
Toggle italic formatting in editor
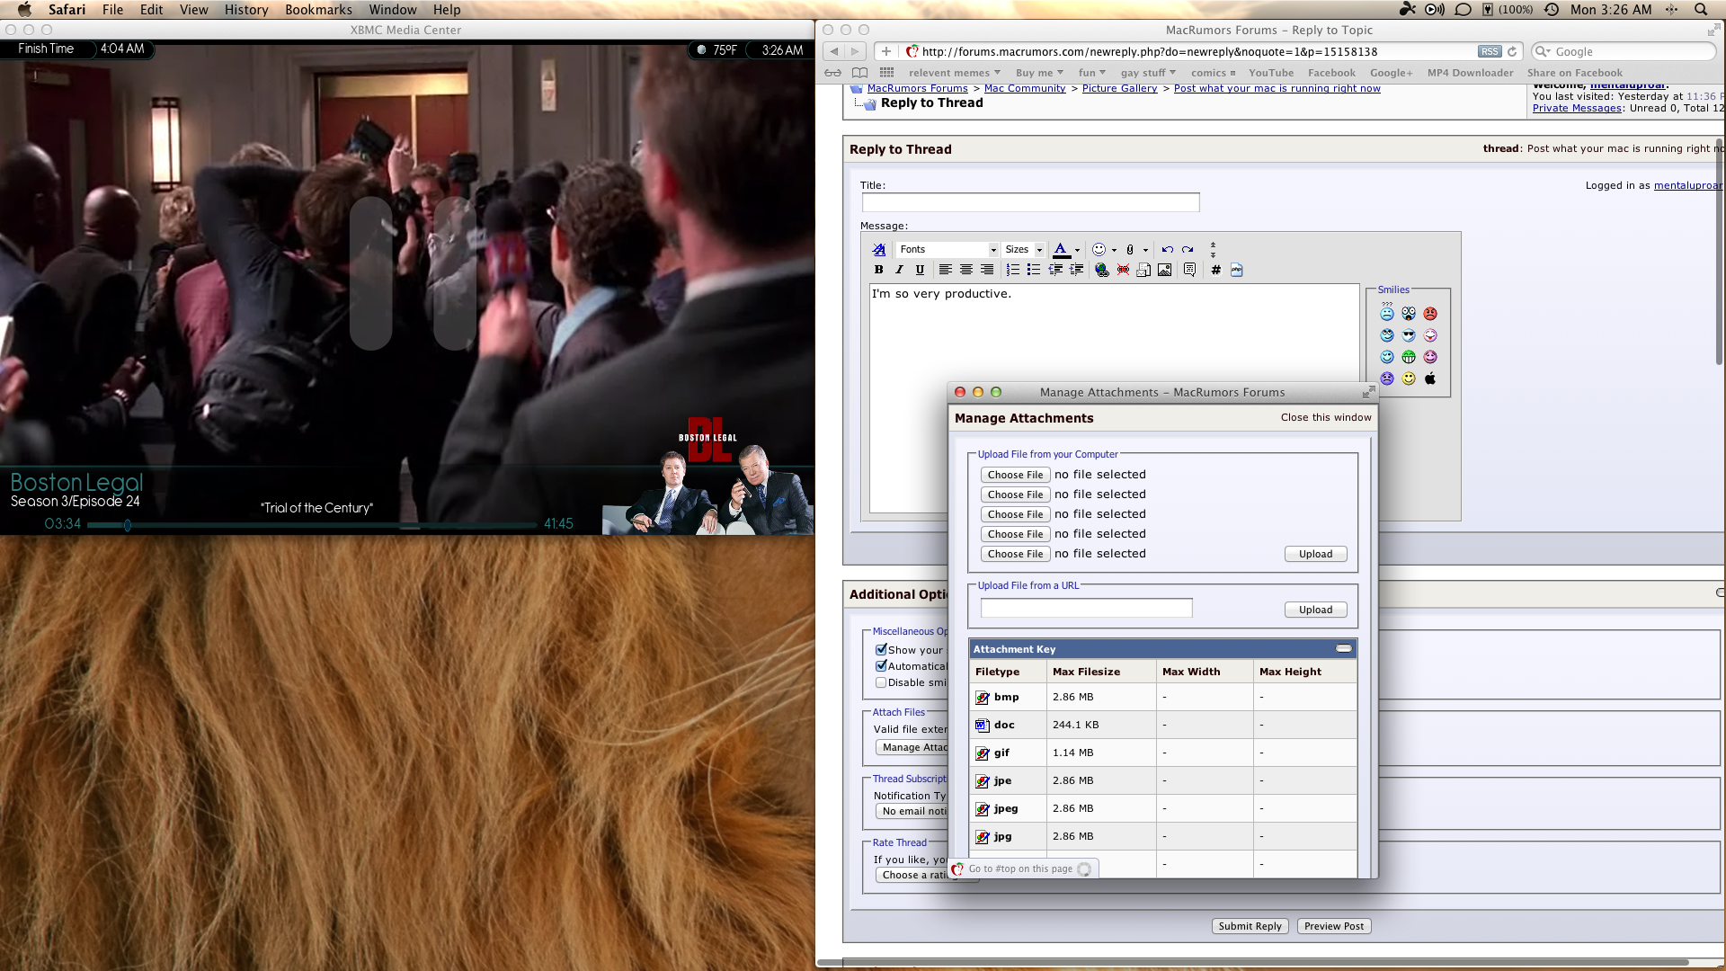899,270
